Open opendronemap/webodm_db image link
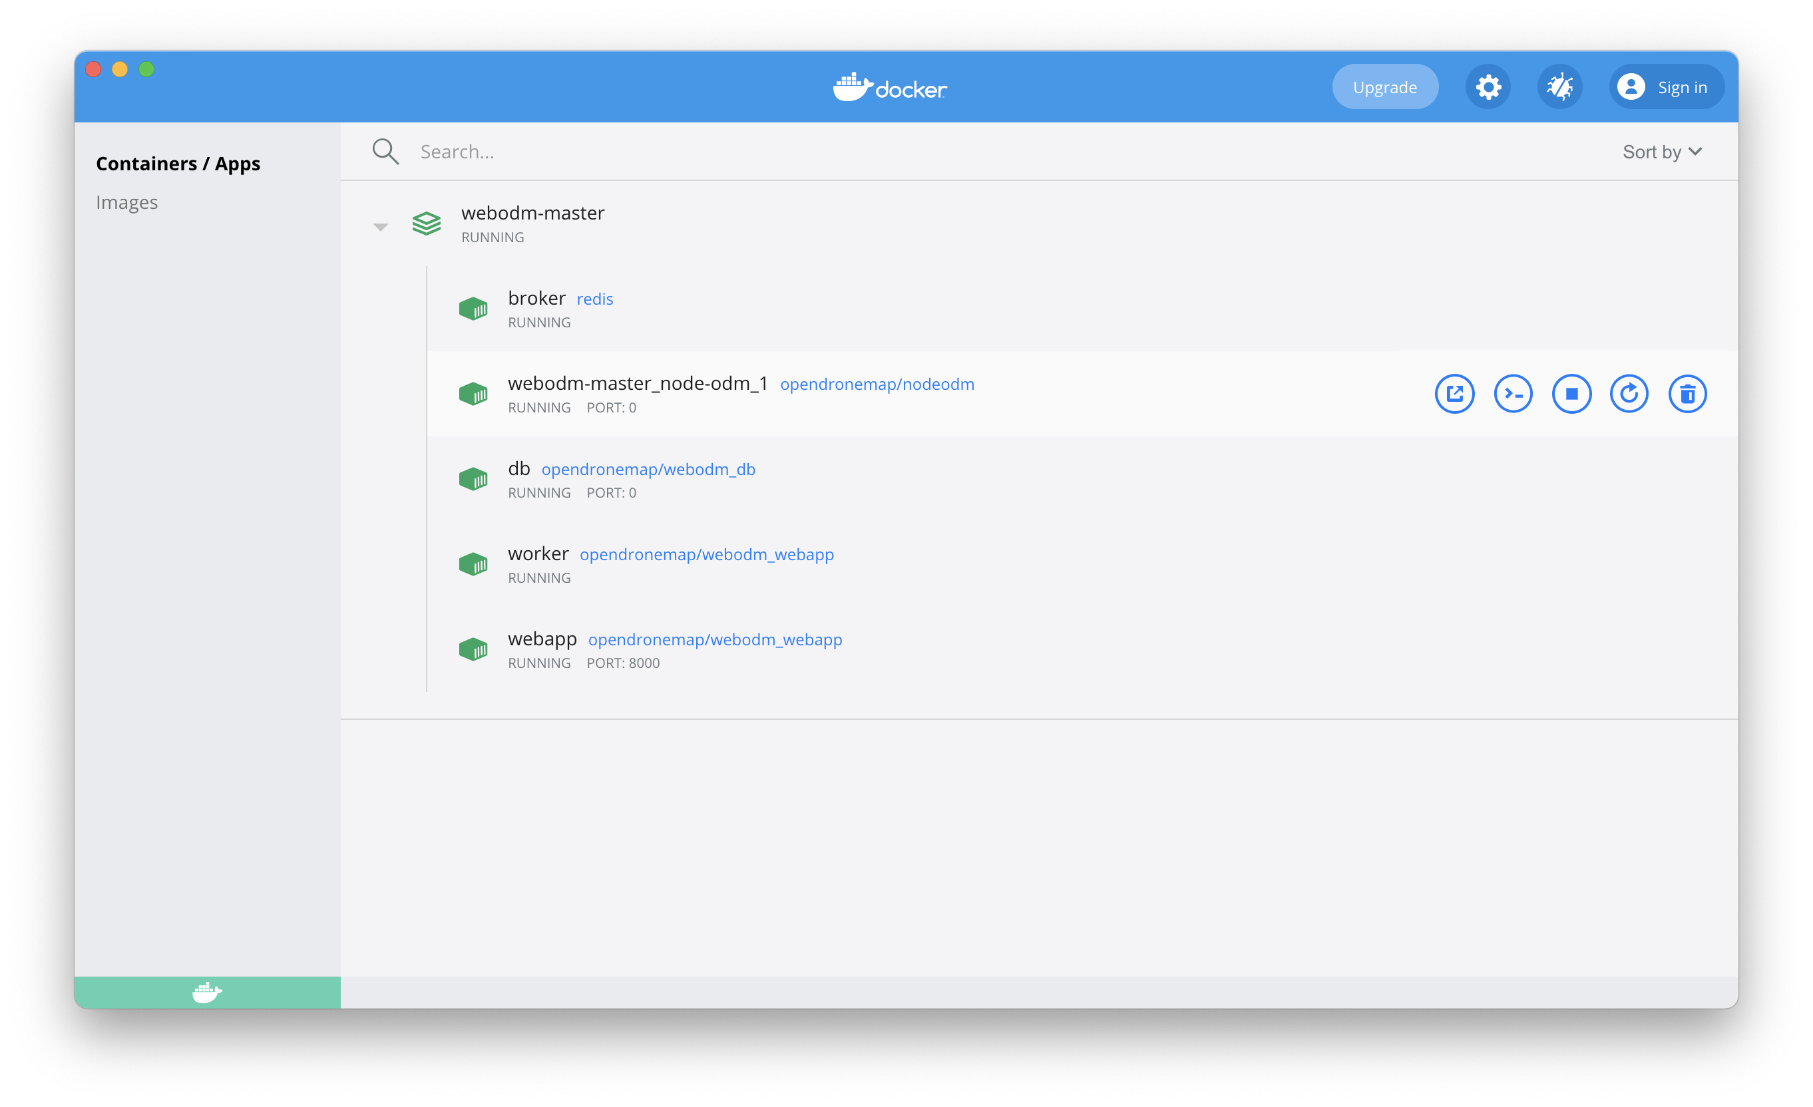 coord(648,469)
